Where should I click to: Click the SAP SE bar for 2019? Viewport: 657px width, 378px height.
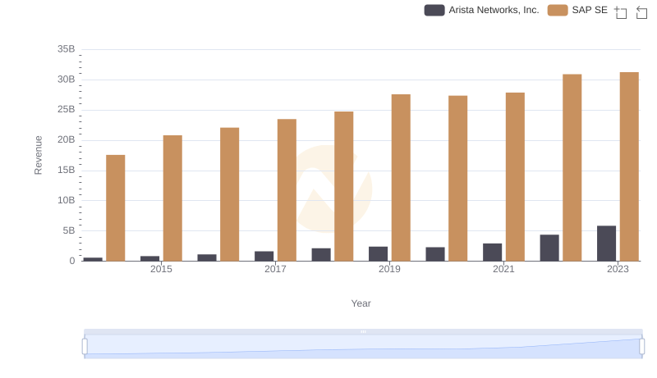point(401,178)
